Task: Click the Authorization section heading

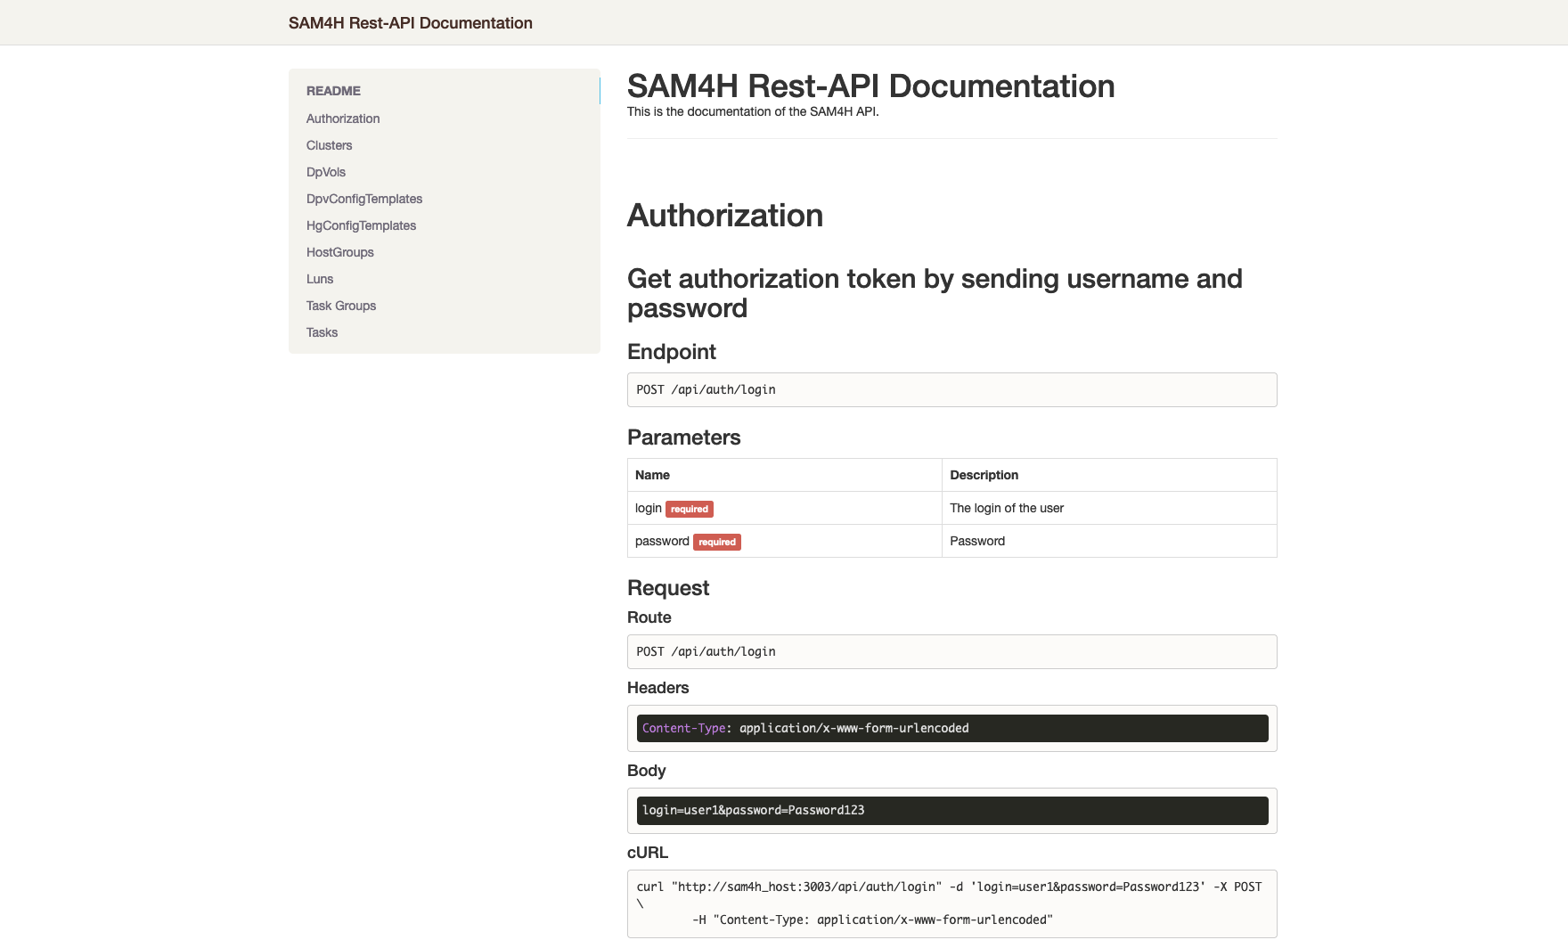Action: click(x=725, y=216)
